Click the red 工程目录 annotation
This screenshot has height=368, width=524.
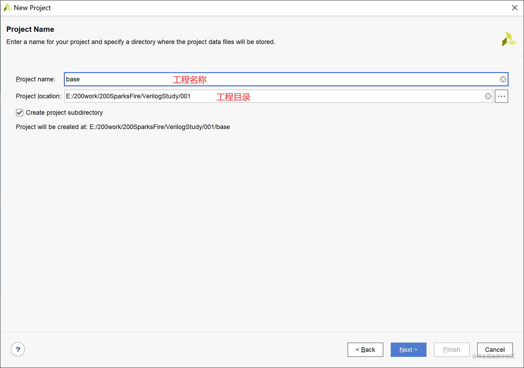[x=233, y=97]
